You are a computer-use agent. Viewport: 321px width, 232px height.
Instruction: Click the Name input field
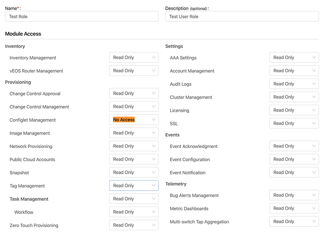point(82,16)
